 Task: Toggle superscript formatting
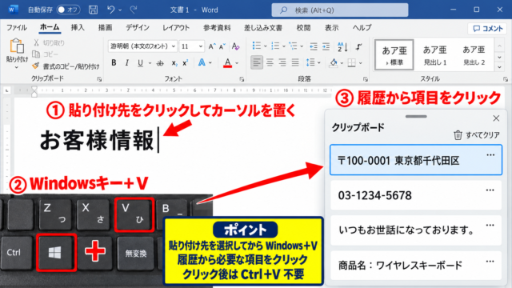tap(185, 62)
